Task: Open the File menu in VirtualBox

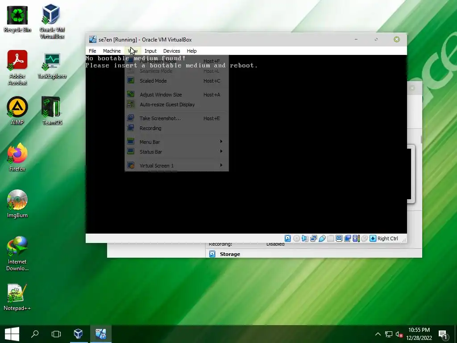Action: (92, 51)
